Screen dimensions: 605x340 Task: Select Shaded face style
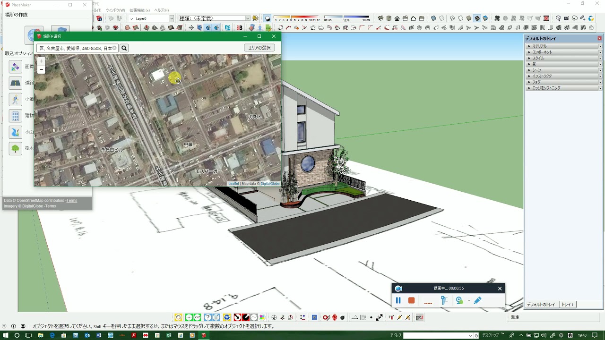tap(469, 18)
